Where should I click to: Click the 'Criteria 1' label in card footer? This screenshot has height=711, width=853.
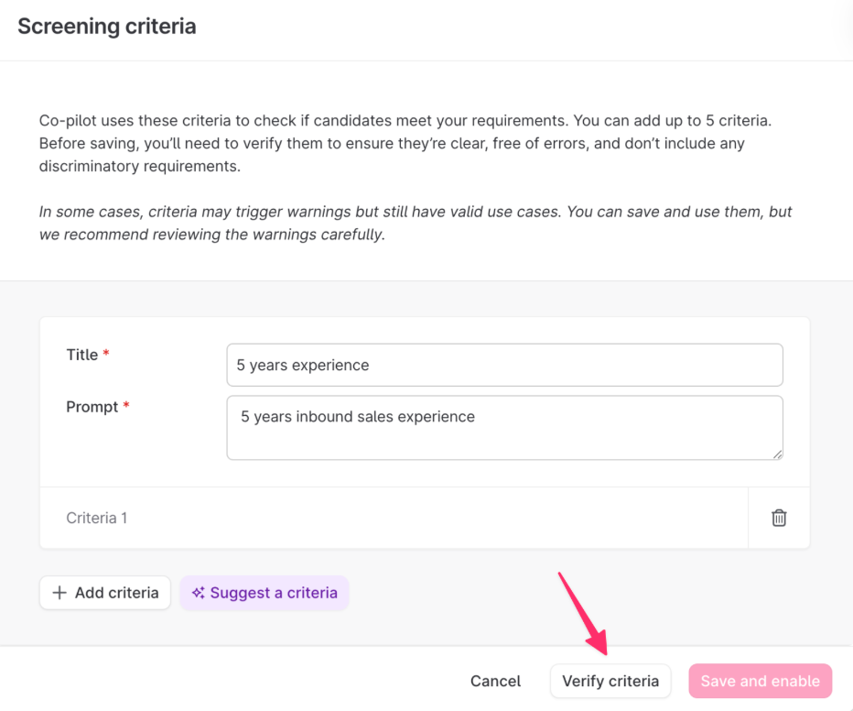point(97,518)
